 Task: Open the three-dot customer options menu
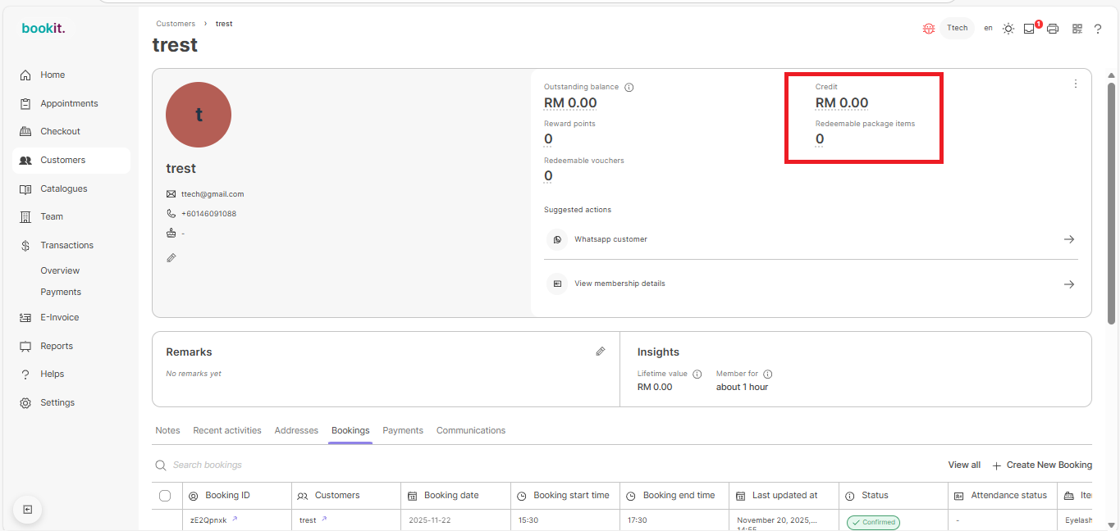pyautogui.click(x=1075, y=84)
